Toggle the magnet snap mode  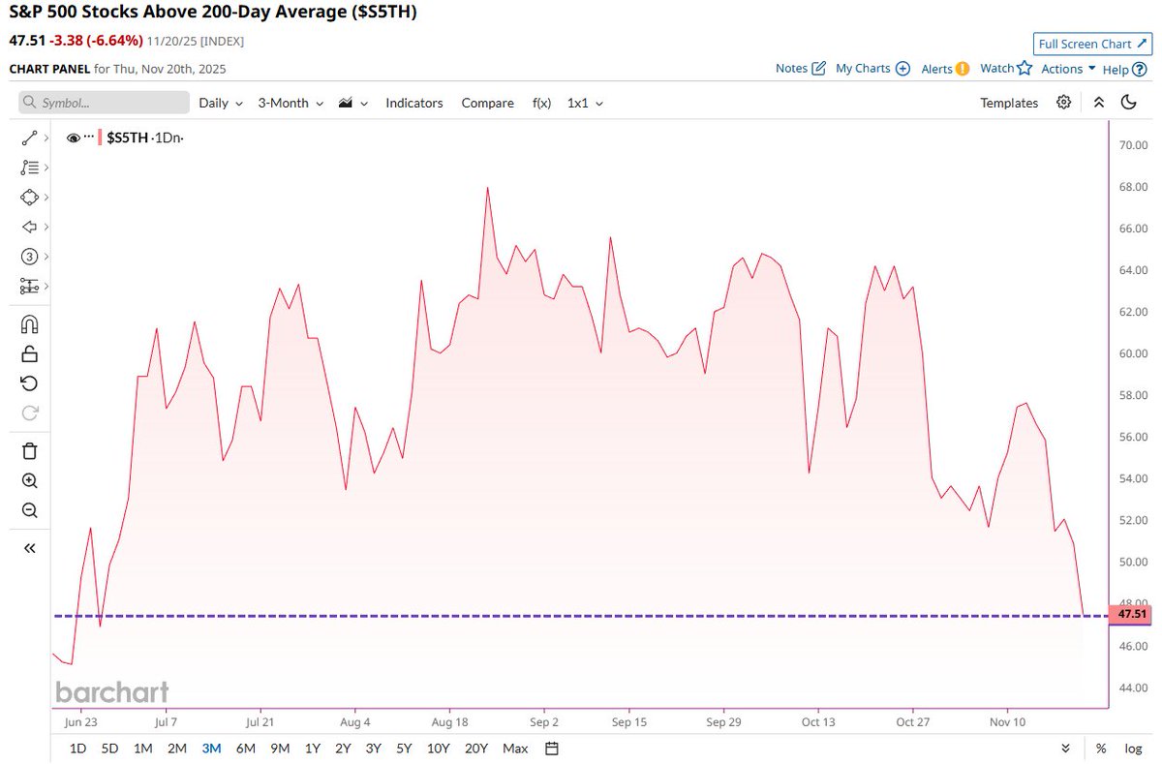click(x=29, y=324)
